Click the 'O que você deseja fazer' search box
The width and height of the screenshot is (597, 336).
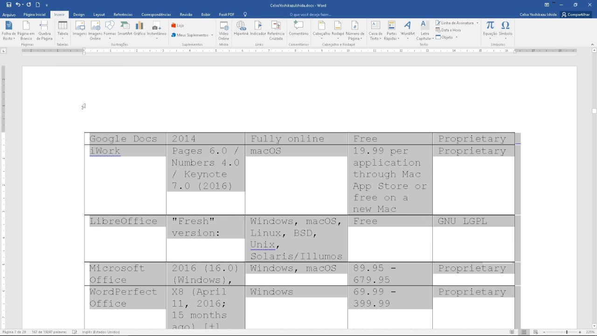click(311, 14)
